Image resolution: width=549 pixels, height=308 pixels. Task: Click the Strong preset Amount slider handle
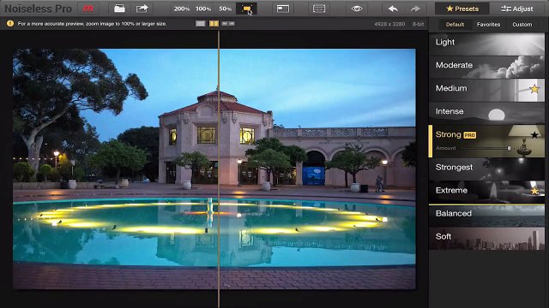[x=509, y=148]
